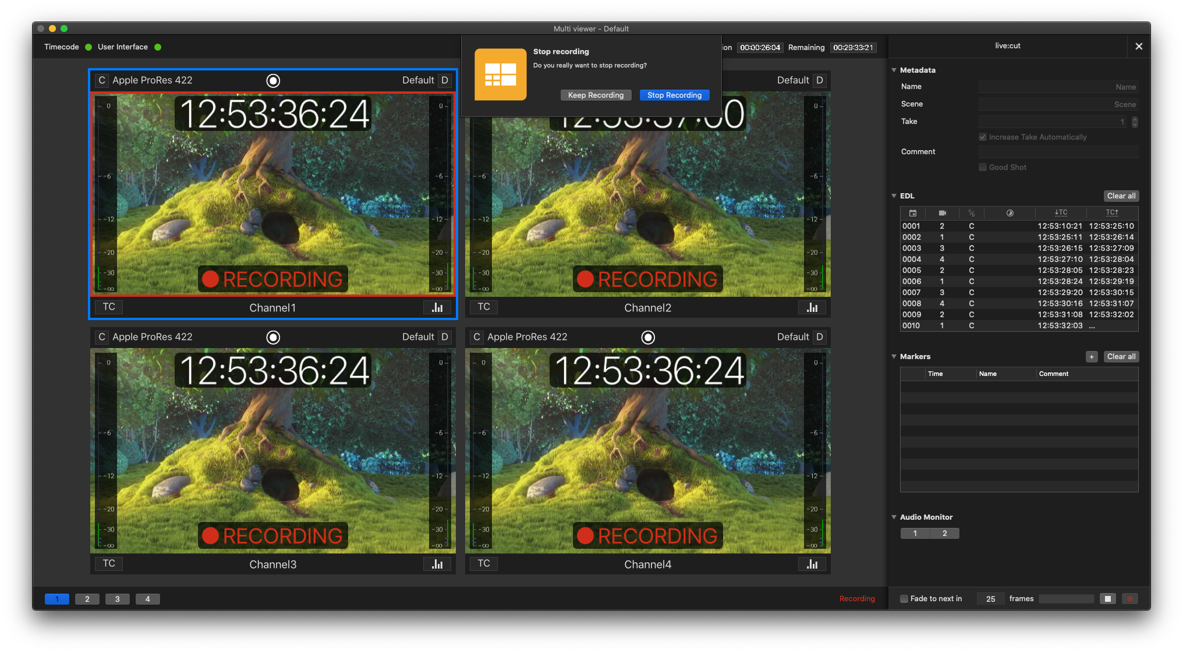This screenshot has height=653, width=1183.
Task: Open Channel1 audio levels icon
Action: [x=437, y=307]
